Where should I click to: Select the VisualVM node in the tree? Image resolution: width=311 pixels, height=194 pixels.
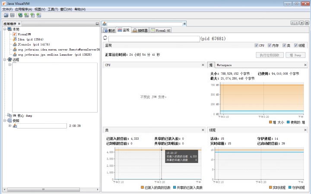click(x=22, y=34)
